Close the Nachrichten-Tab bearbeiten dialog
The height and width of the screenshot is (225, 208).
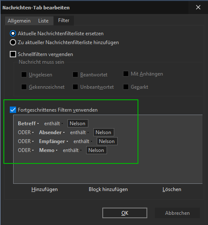tap(198, 7)
